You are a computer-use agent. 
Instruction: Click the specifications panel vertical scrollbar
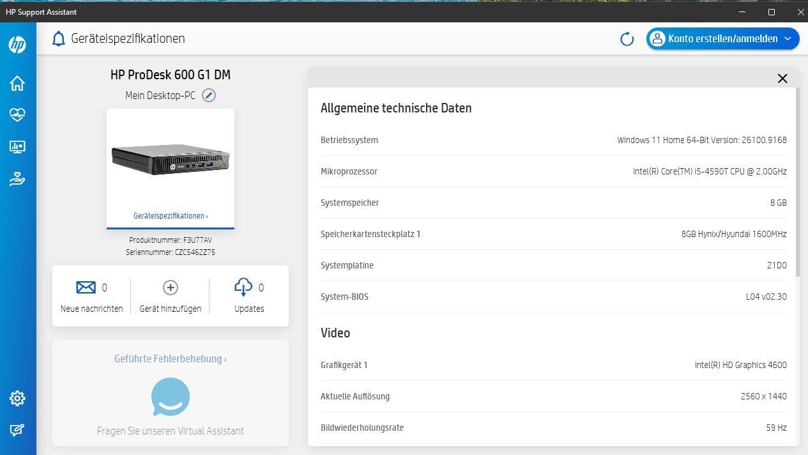797,182
